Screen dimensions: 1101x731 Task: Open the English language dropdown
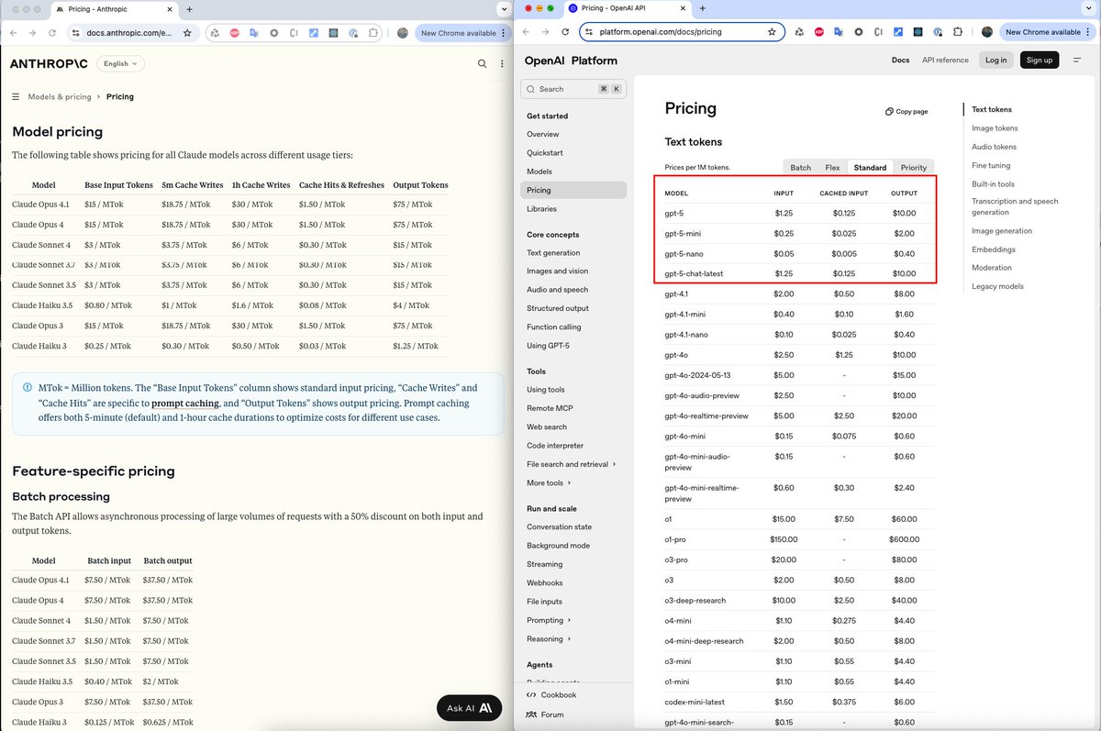pos(120,64)
